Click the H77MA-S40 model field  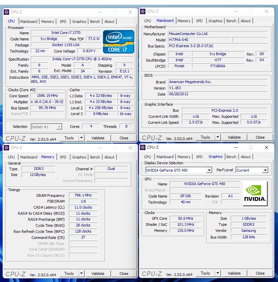[200, 40]
